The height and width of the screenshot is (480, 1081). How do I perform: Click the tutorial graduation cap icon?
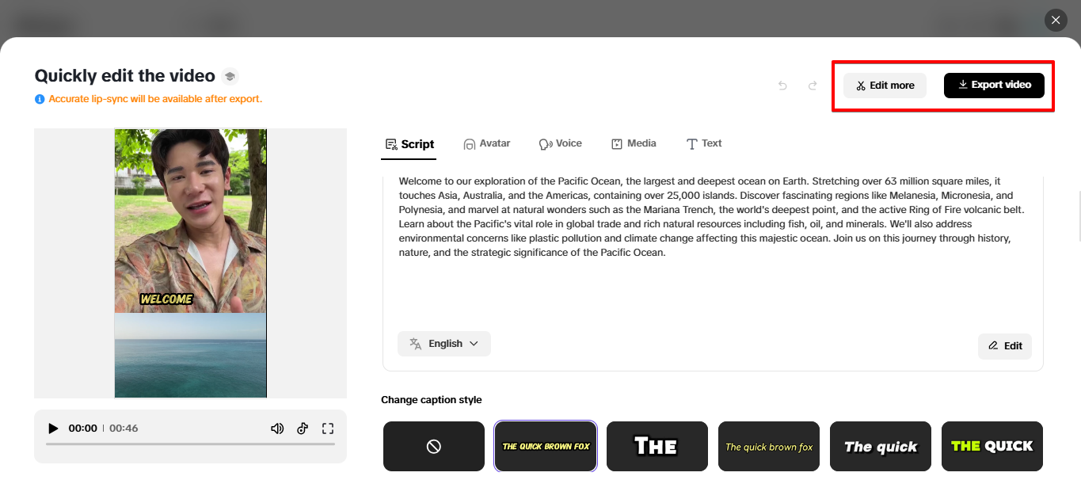[x=230, y=76]
